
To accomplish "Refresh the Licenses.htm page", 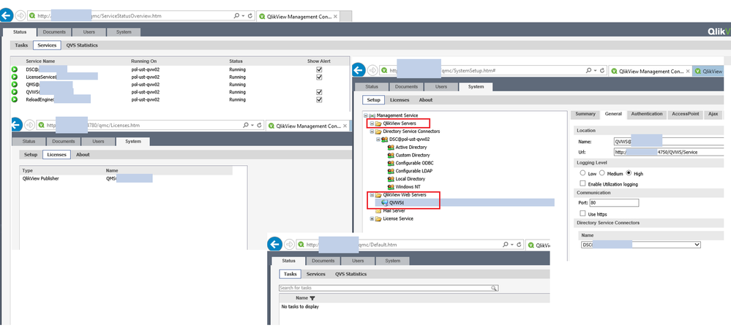I will (260, 125).
